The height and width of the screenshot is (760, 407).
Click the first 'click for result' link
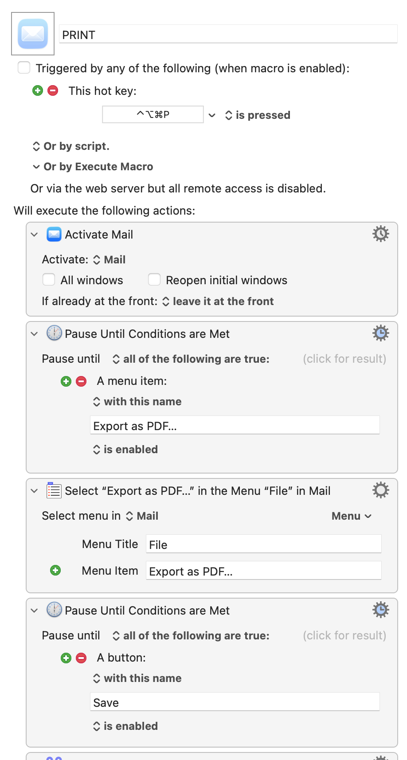coord(344,359)
